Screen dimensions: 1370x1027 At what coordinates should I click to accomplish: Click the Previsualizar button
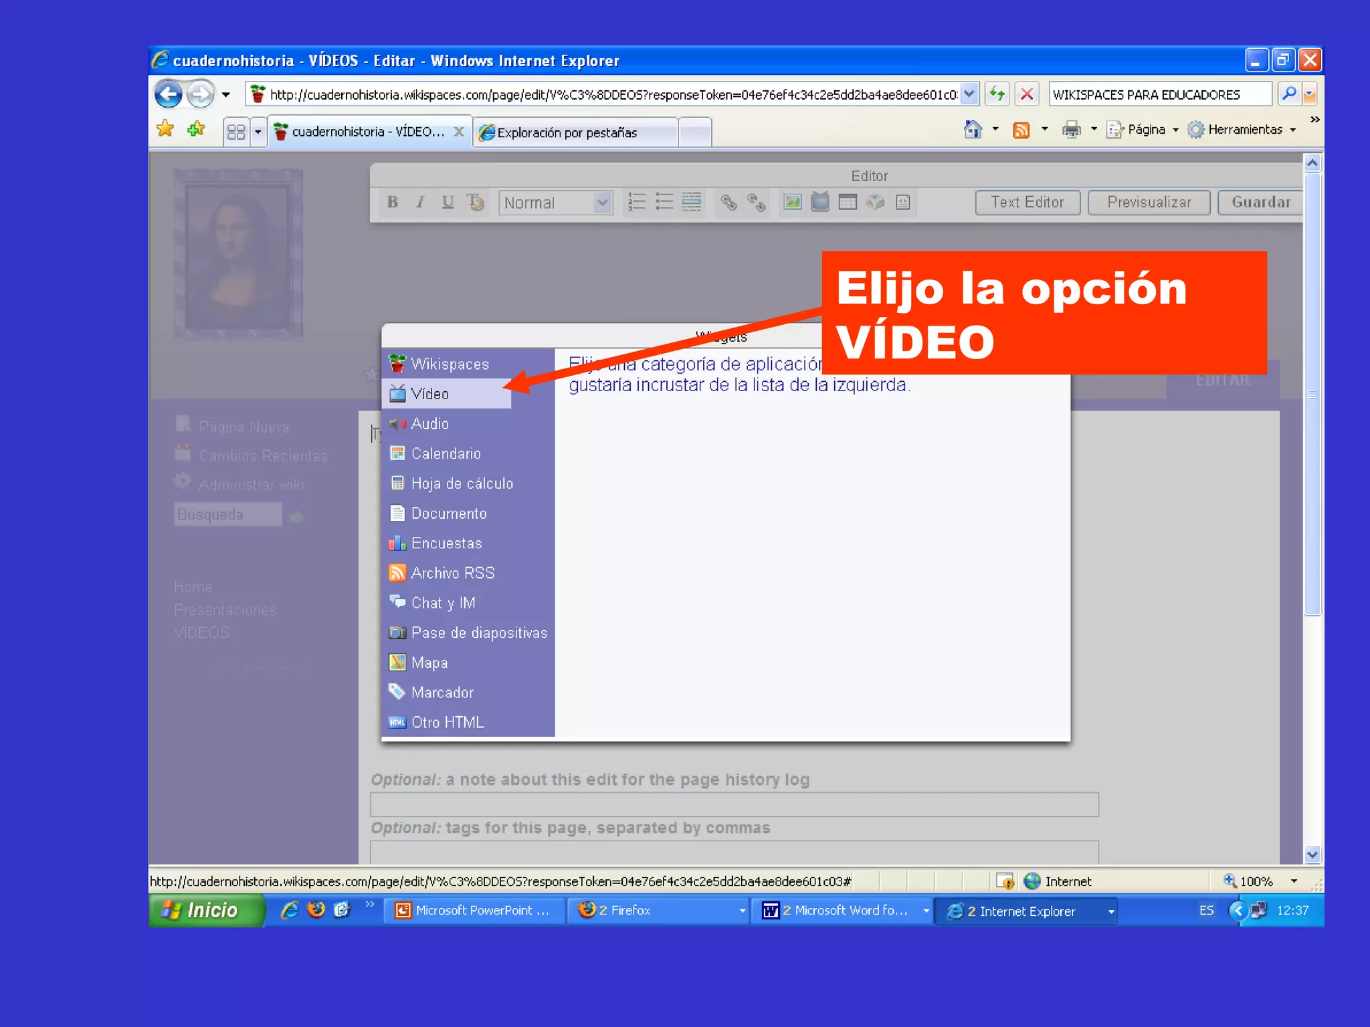click(x=1149, y=202)
